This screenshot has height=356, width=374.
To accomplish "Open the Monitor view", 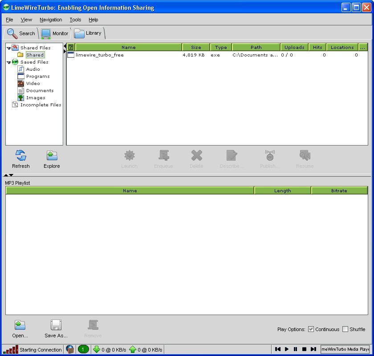I will [x=46, y=33].
